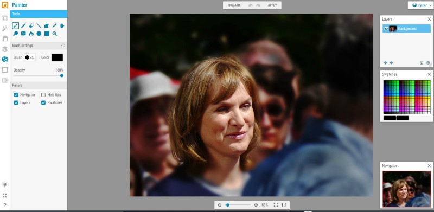This screenshot has height=212, width=434.
Task: Fit image to screen
Action: click(276, 205)
